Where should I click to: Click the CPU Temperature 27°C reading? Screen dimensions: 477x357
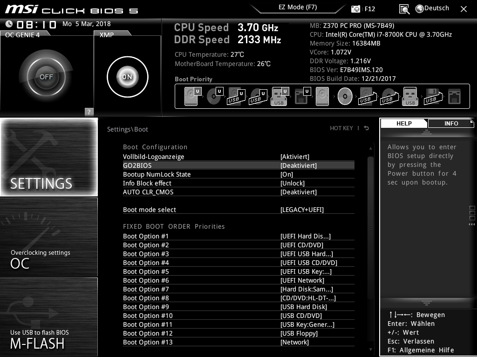point(209,55)
